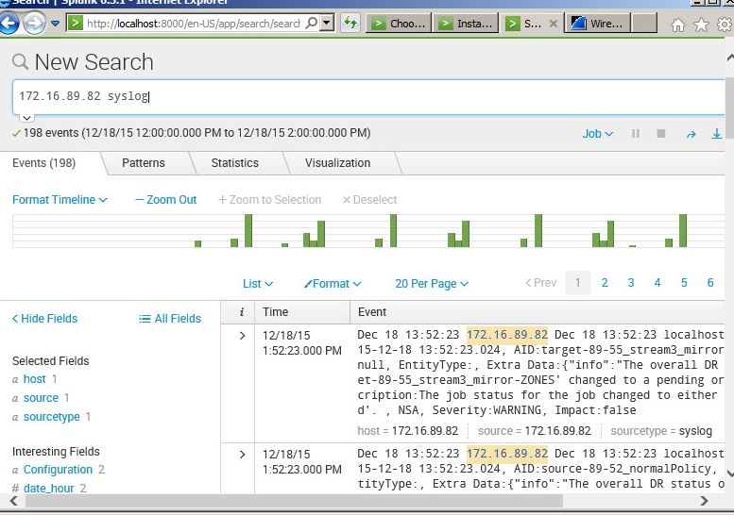Click the search magnifier in address bar
The width and height of the screenshot is (734, 515).
312,23
